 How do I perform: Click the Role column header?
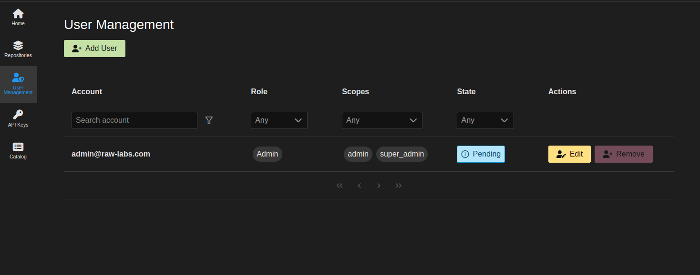[259, 92]
